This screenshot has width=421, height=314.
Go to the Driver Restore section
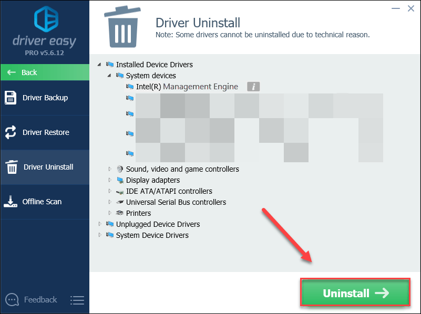45,132
